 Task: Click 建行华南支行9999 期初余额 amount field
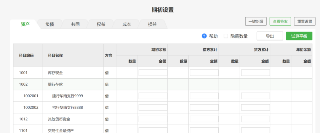tap(153, 96)
